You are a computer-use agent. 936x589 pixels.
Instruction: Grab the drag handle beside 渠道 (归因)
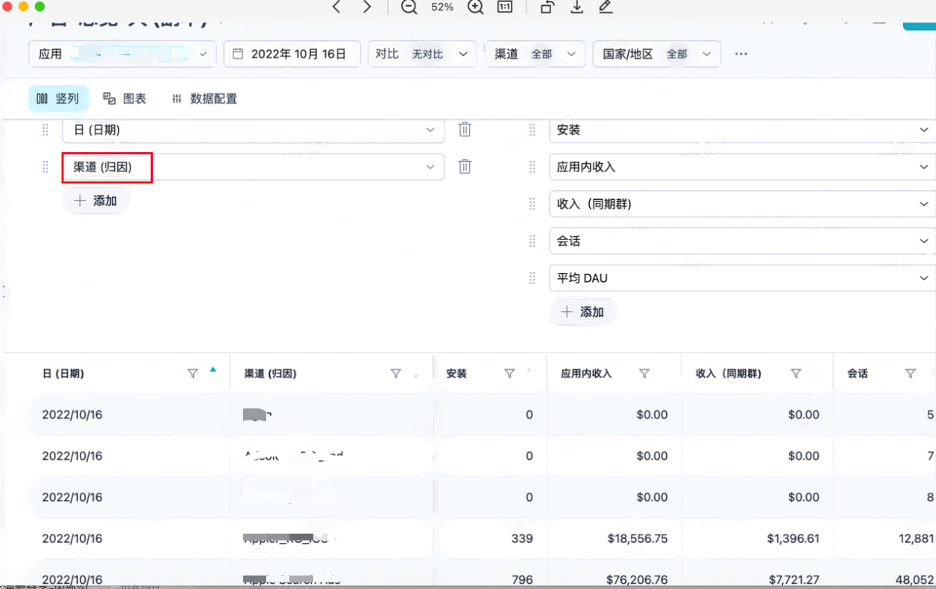tap(45, 167)
